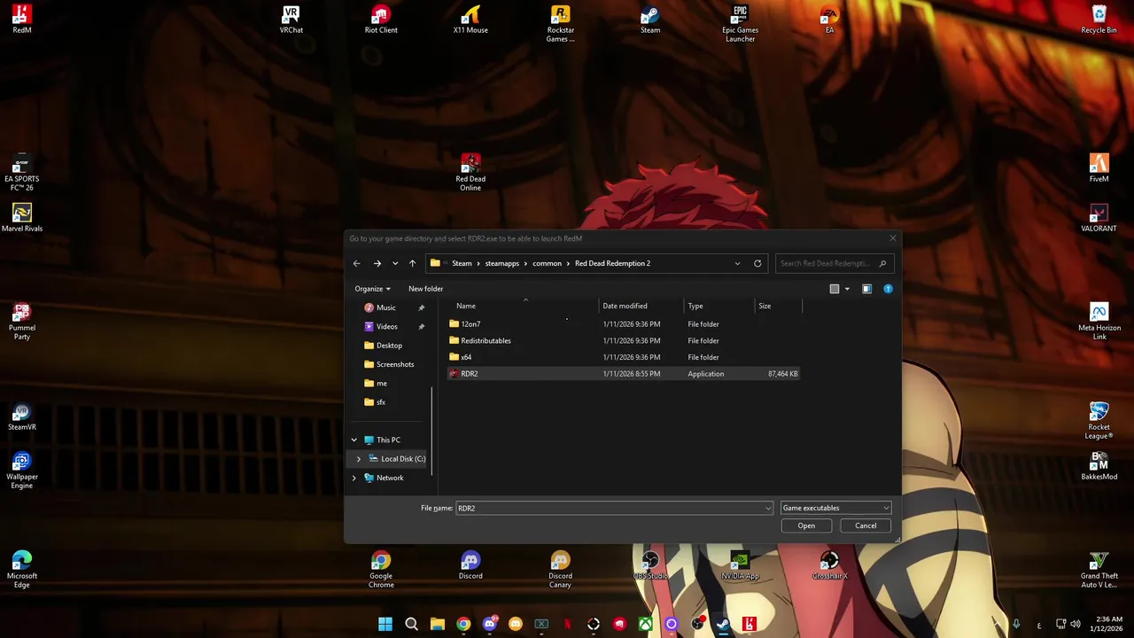Refresh the folder view

click(757, 263)
